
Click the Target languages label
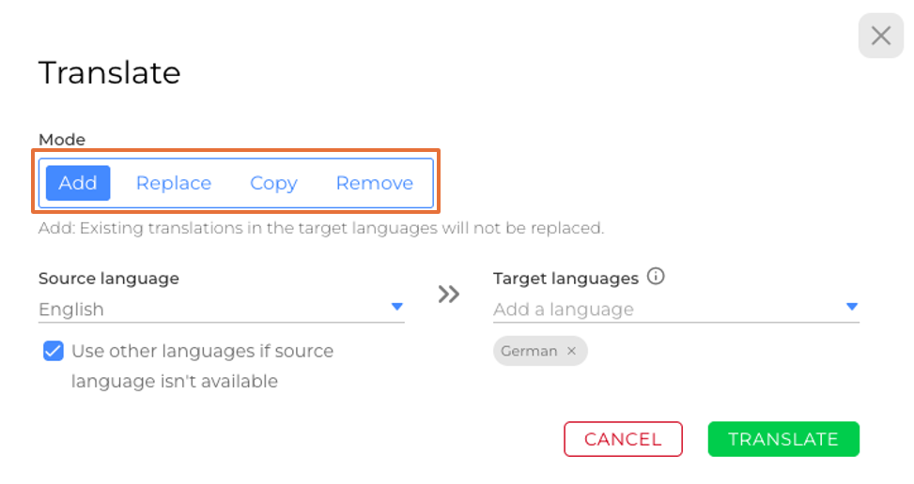(x=565, y=278)
